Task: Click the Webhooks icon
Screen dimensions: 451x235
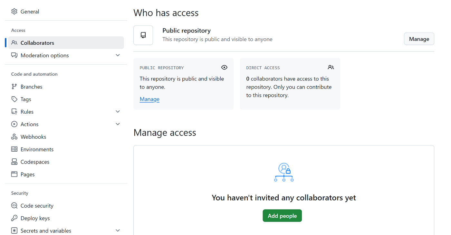Action: click(14, 137)
